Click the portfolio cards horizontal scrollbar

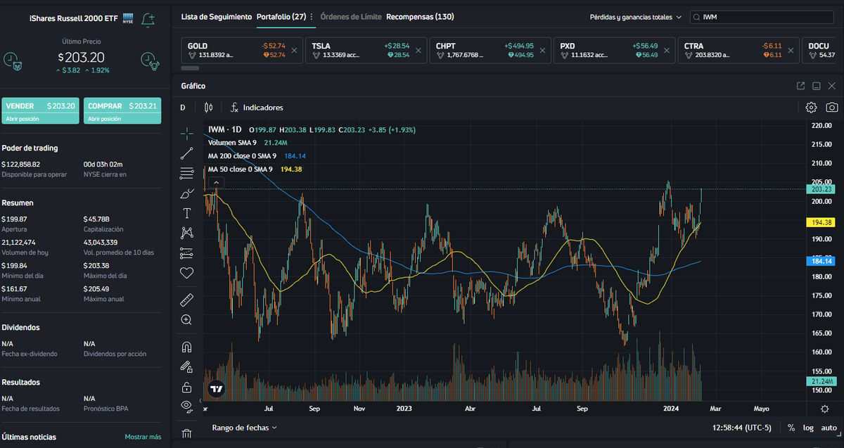(191, 68)
